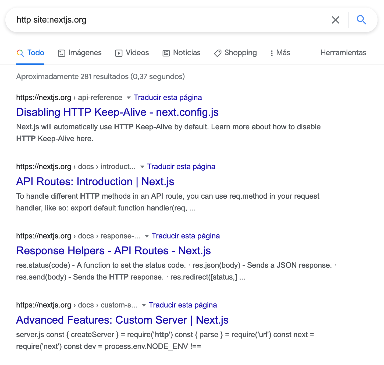384x365 pixels.
Task: Click the Shopping tag icon
Action: [218, 53]
